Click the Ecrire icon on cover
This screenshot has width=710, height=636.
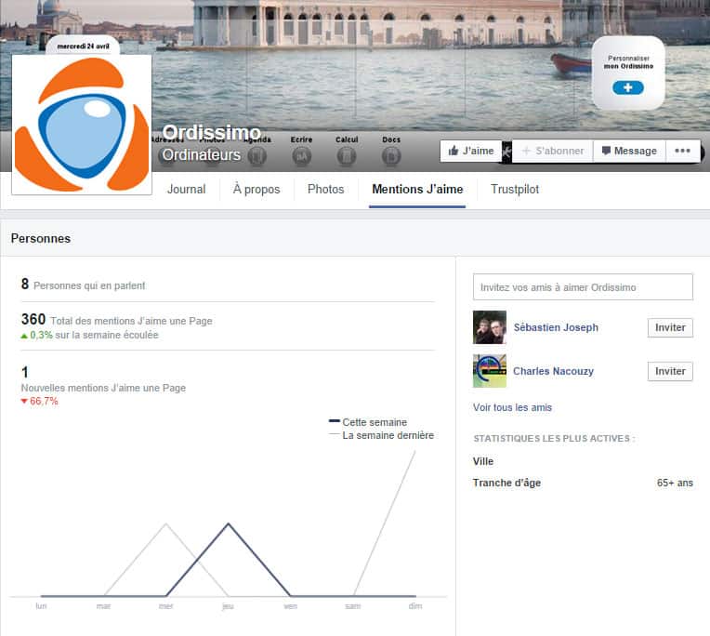point(301,156)
